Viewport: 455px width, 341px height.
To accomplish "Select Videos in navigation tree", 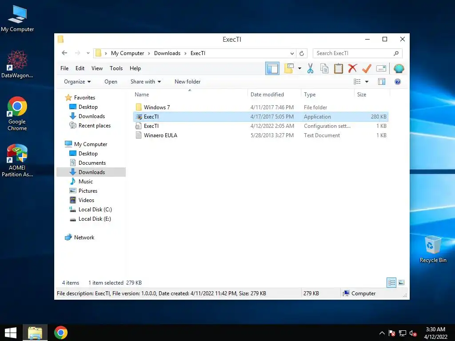I will pyautogui.click(x=86, y=200).
